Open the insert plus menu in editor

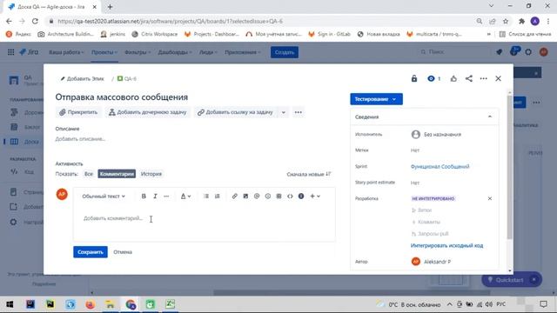[315, 196]
